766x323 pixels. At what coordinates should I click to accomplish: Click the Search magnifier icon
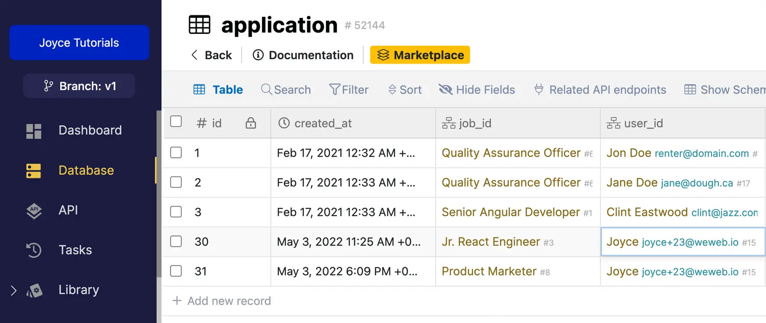266,89
